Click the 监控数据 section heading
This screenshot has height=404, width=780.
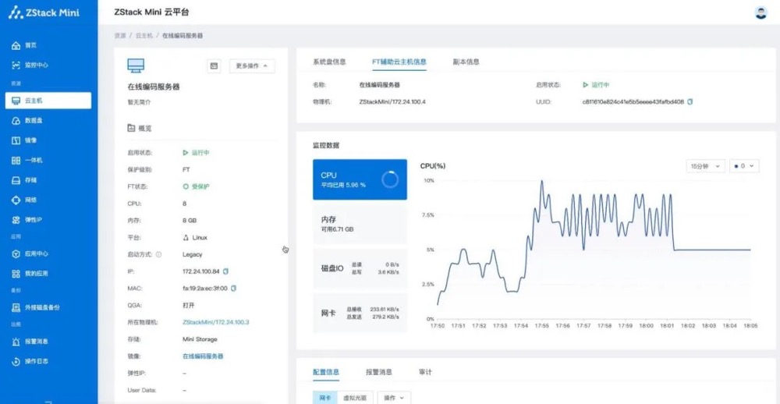click(326, 145)
